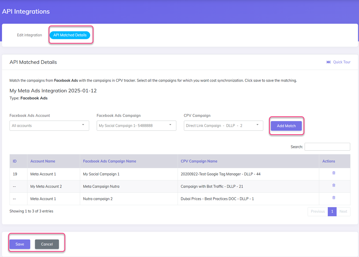Screen dimensions: 359x257
Task: Expand the Facebook Ads Campaign selector
Action: click(x=136, y=126)
